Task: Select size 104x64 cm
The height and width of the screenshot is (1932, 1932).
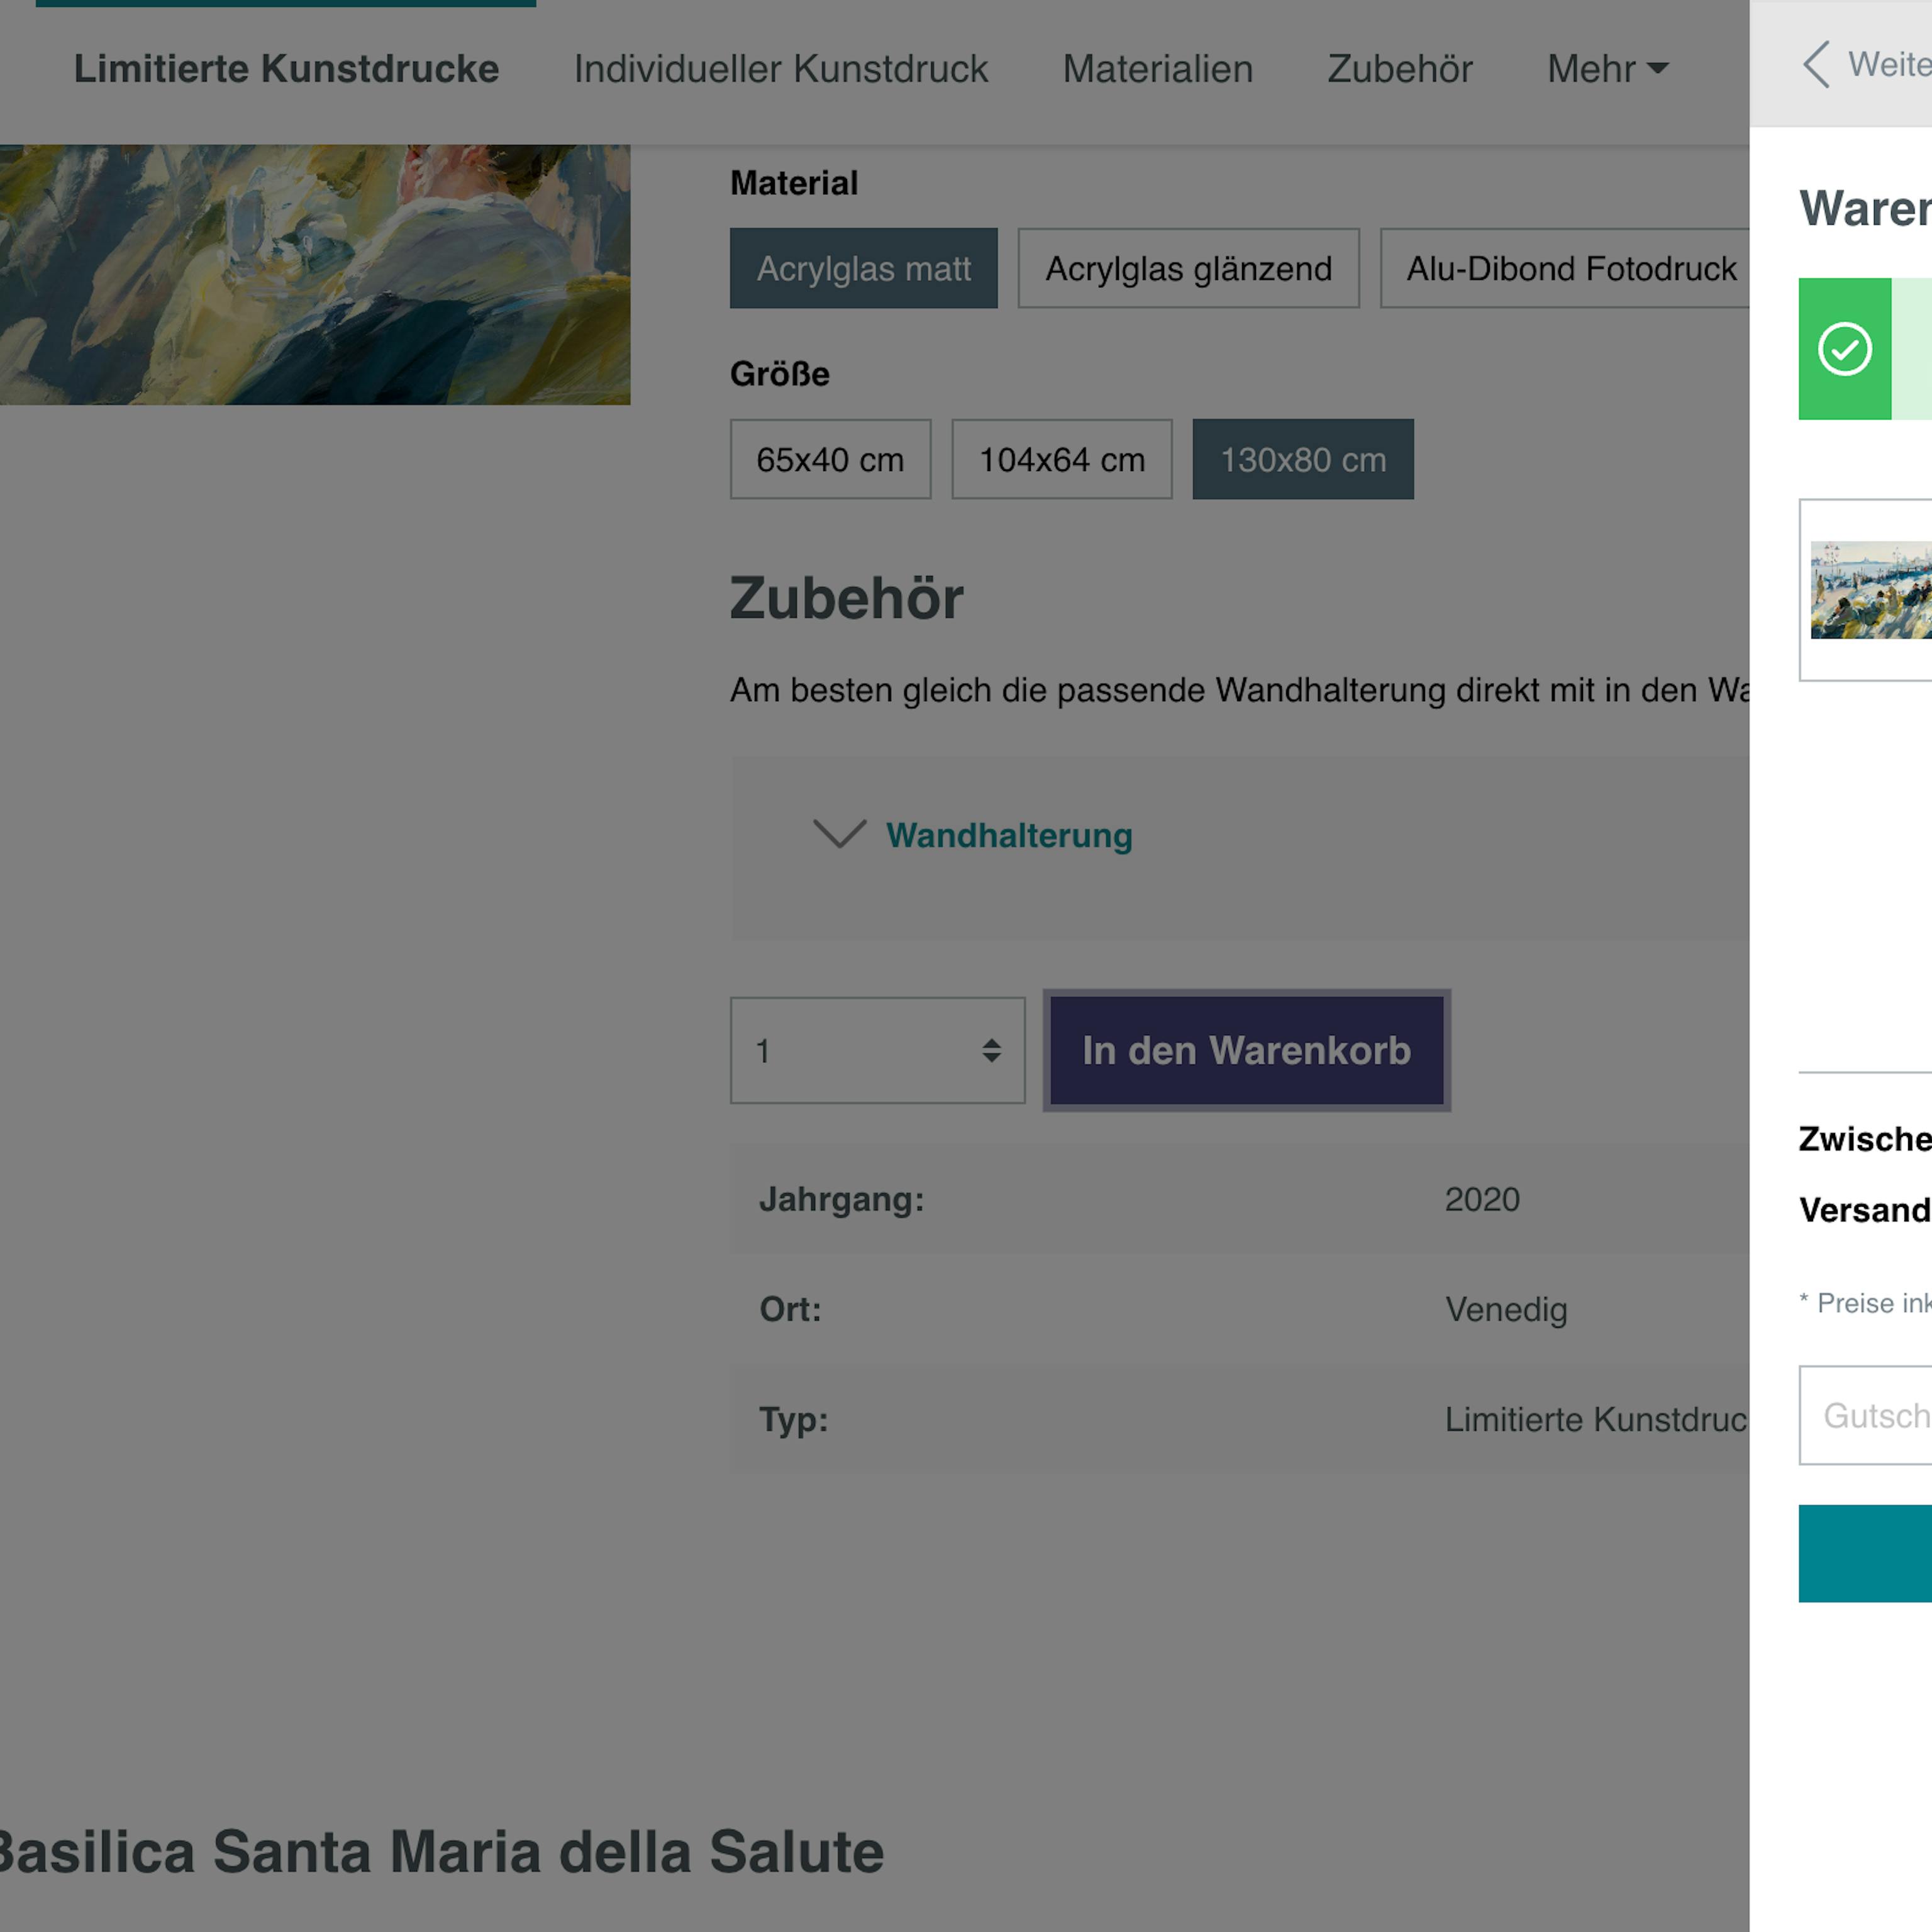Action: (1061, 459)
